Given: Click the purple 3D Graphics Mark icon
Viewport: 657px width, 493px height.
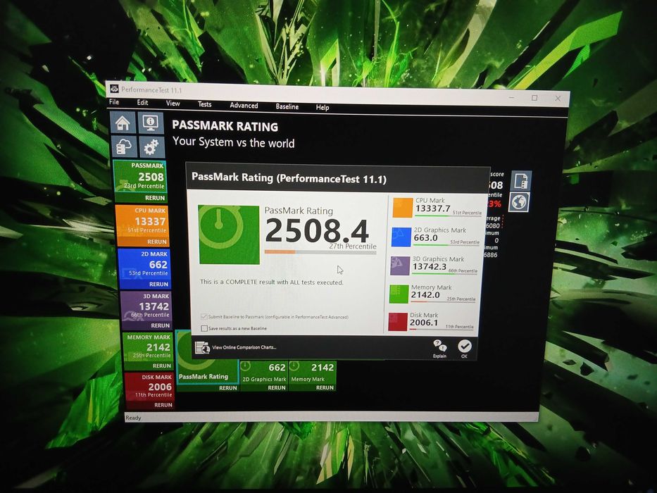Looking at the screenshot, I should pos(400,266).
